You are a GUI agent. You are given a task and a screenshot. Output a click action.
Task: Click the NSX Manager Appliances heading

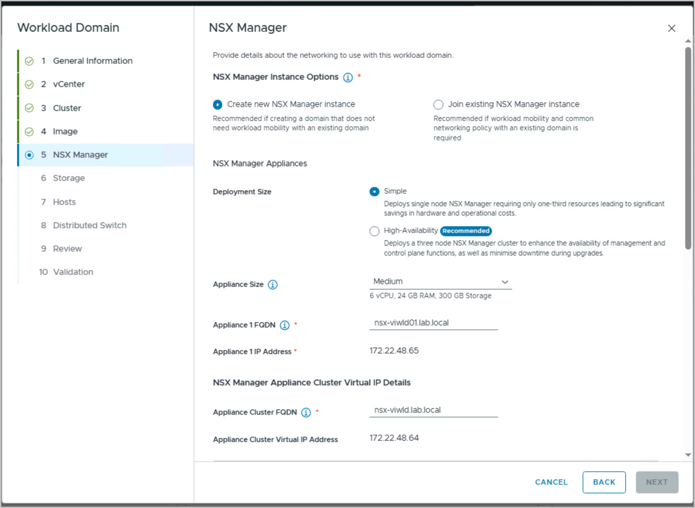260,163
